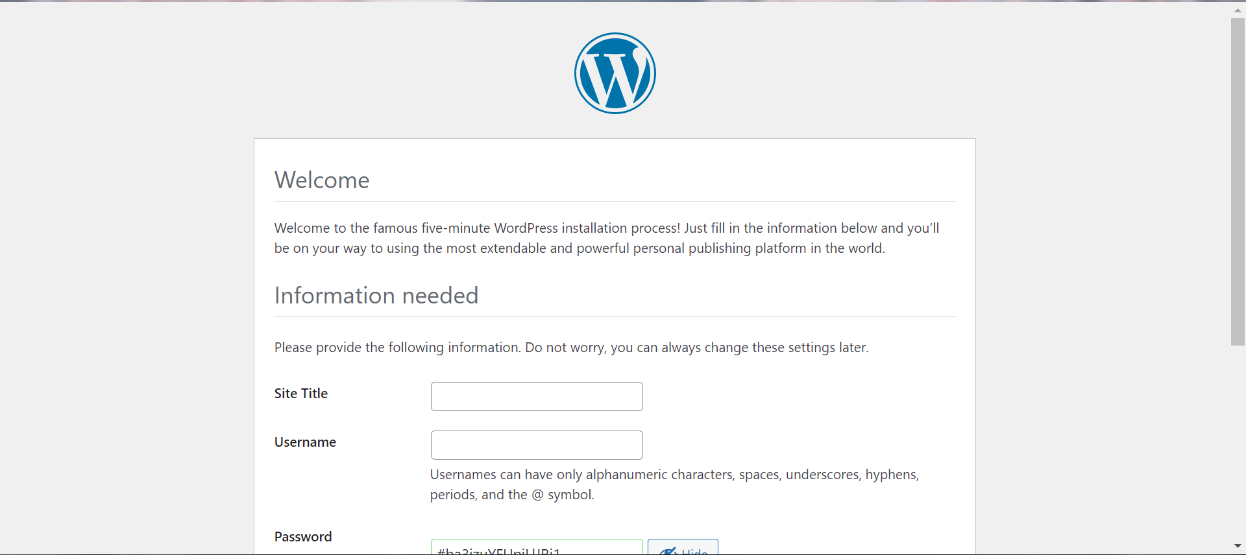This screenshot has width=1246, height=555.
Task: Click the Username label
Action: (x=305, y=442)
